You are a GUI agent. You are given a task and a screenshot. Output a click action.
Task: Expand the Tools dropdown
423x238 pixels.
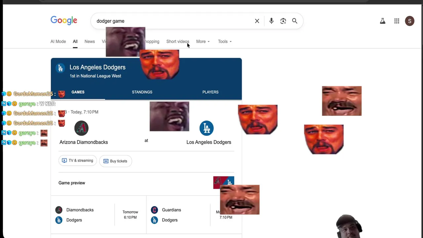tap(225, 41)
